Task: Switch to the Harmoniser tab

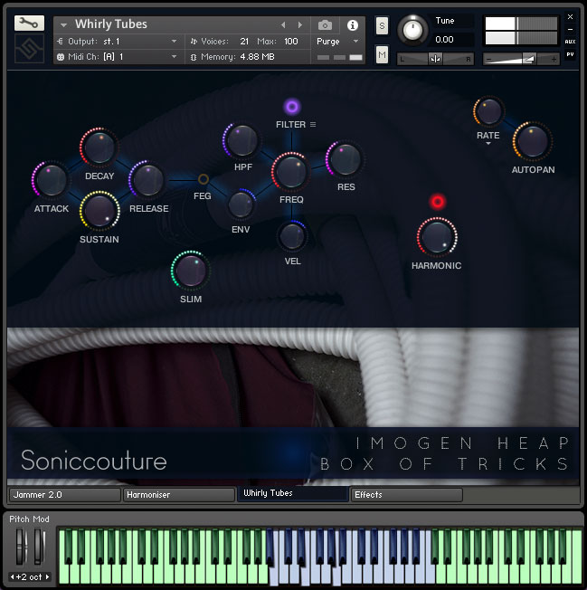Action: (x=178, y=495)
